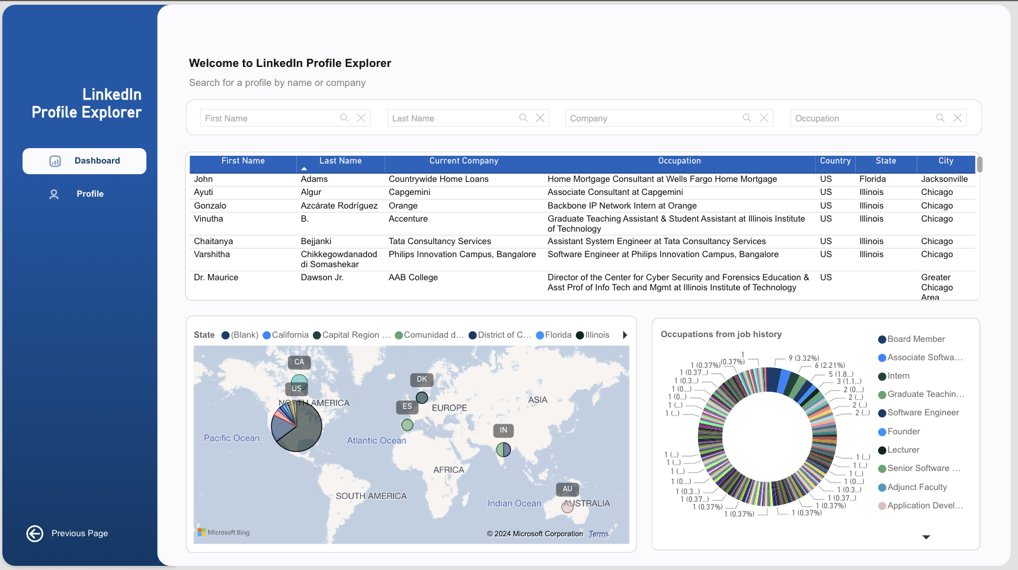The height and width of the screenshot is (570, 1018).
Task: Select the ES bubble on map
Action: [407, 425]
